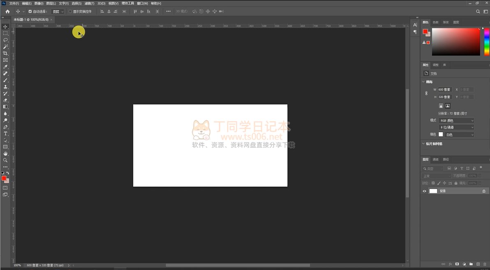The height and width of the screenshot is (270, 490).
Task: Click the landscape orientation button in canvas properties
Action: (448, 106)
